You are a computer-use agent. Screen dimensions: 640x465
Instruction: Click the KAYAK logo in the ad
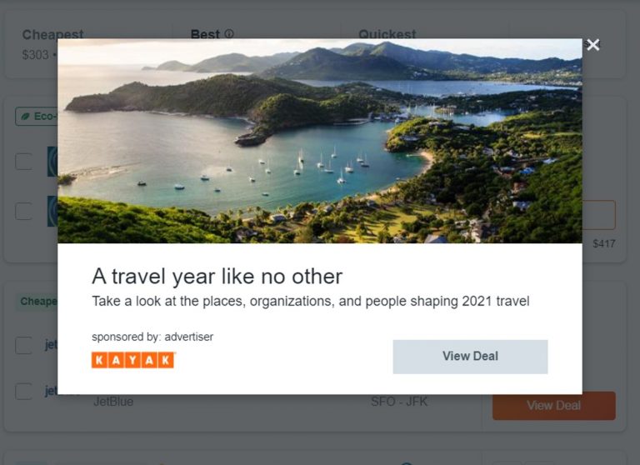click(133, 360)
